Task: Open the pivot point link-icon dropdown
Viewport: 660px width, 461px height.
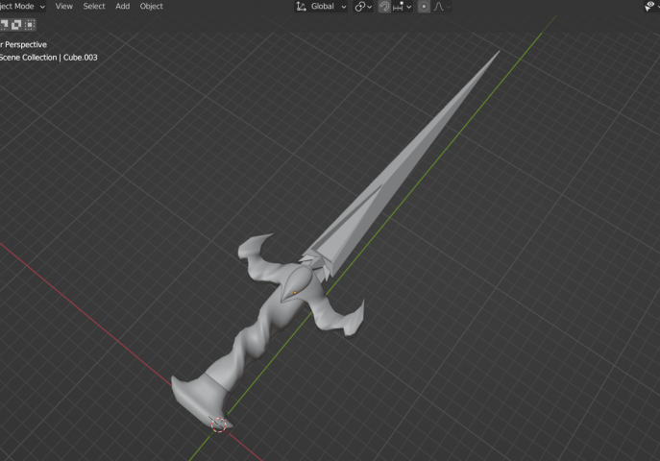Action: point(363,7)
